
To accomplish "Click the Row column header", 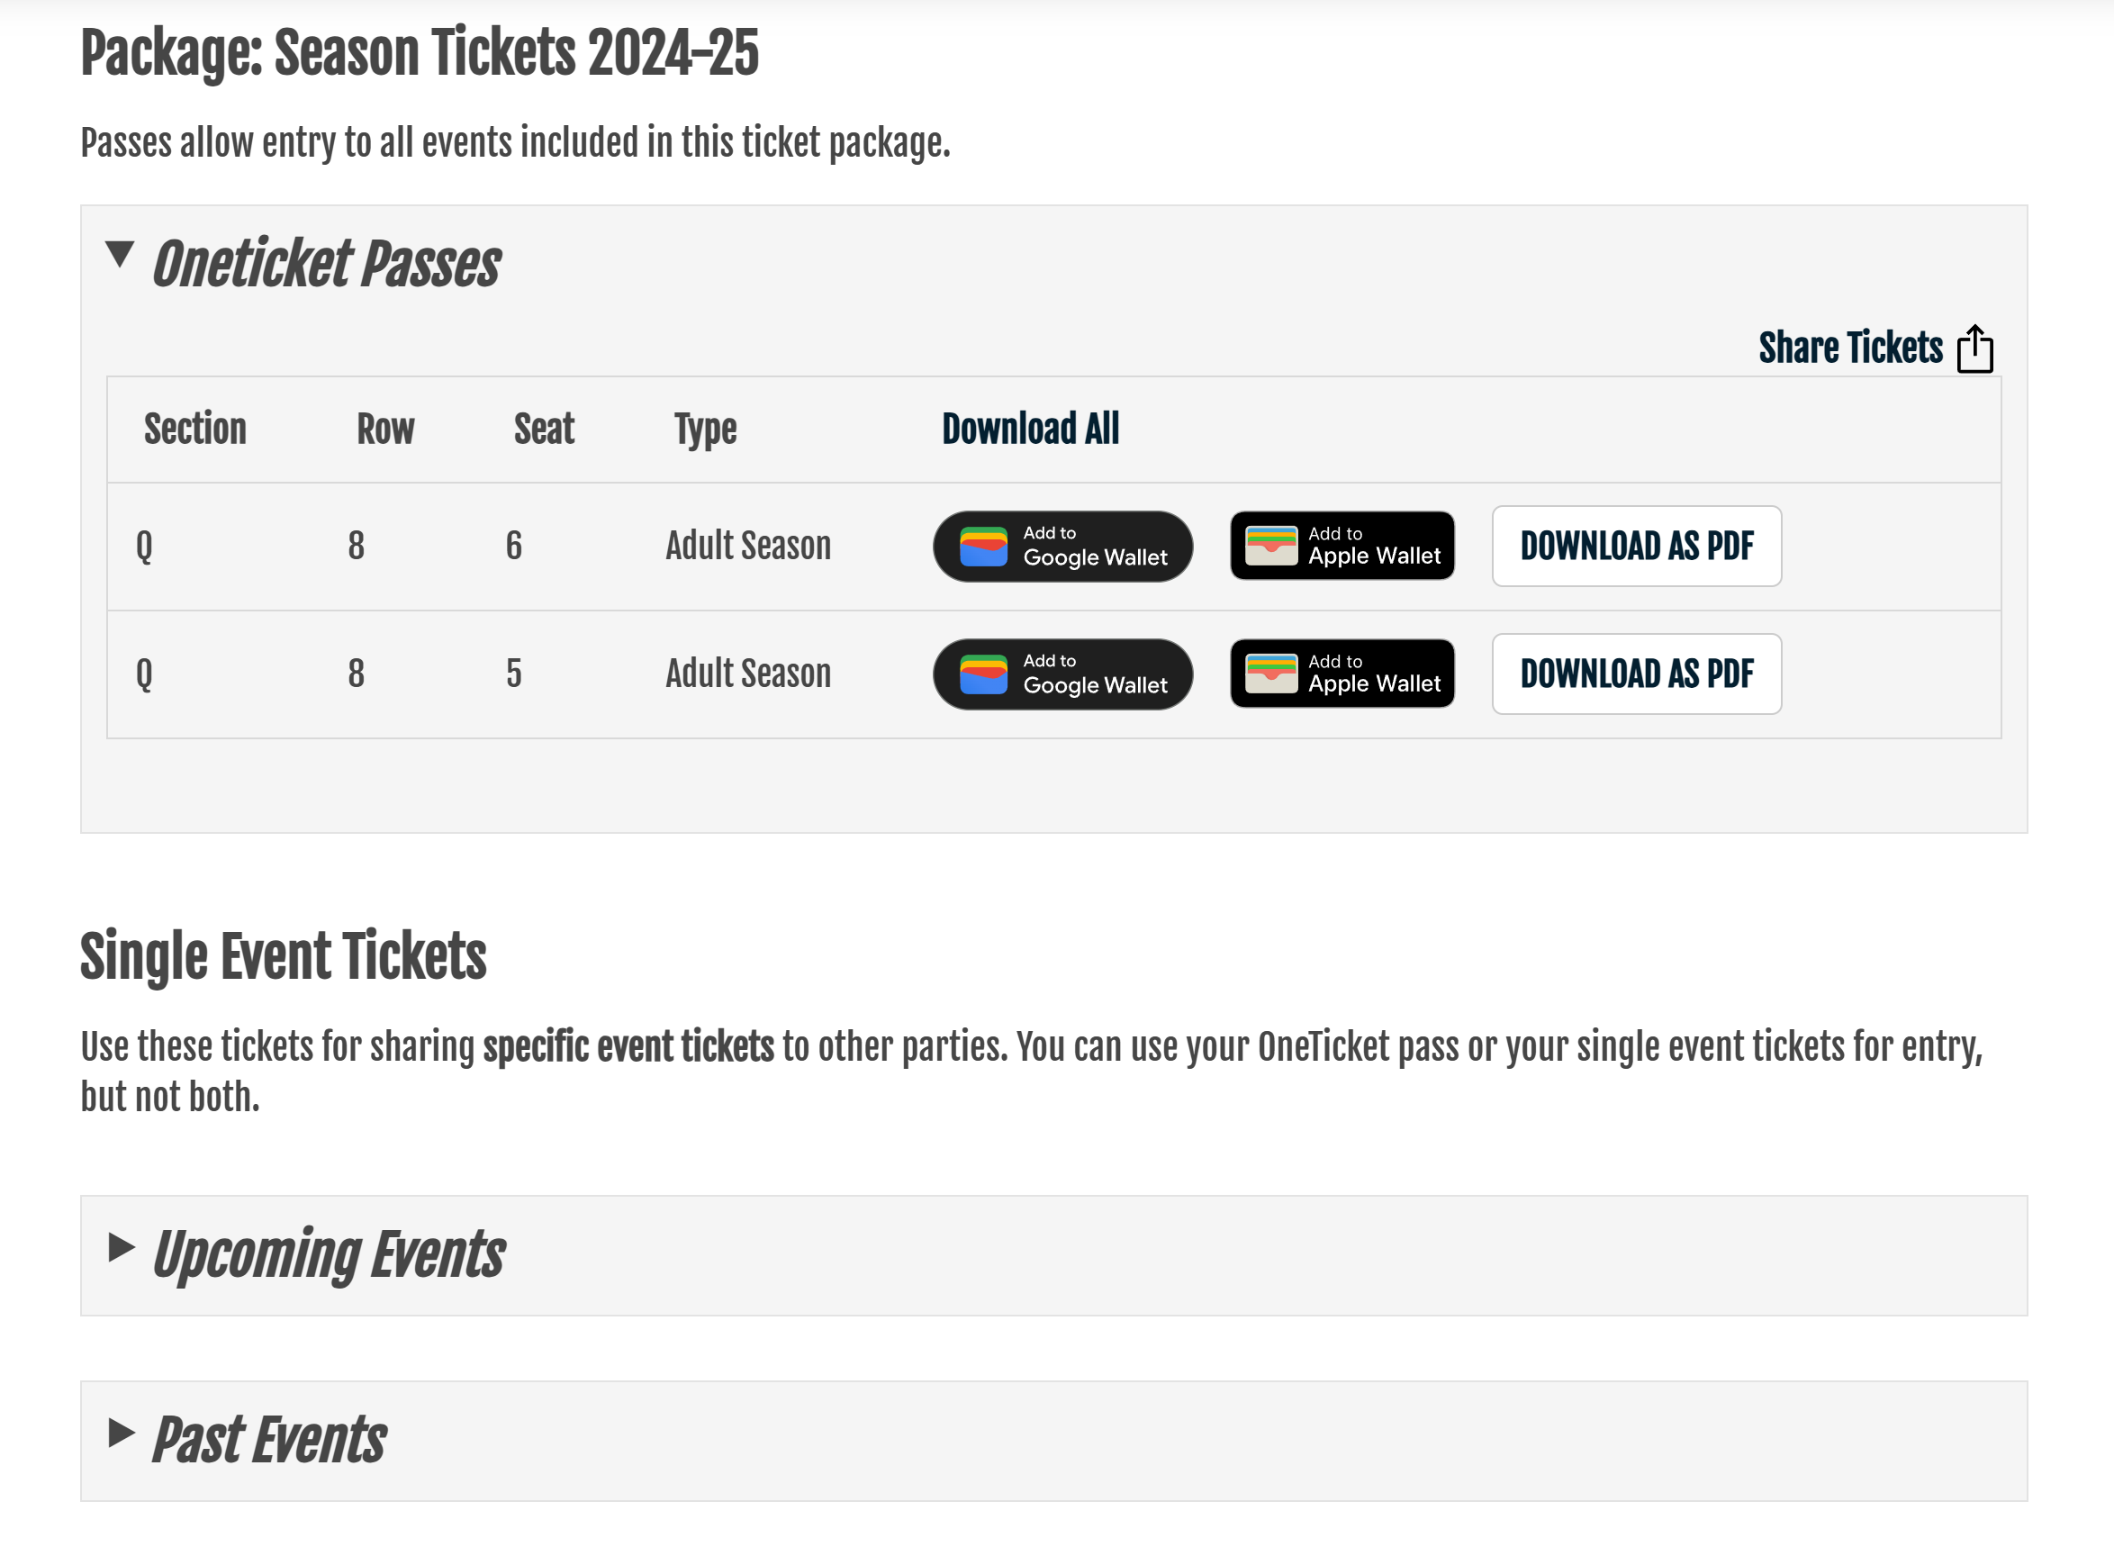I will (385, 430).
